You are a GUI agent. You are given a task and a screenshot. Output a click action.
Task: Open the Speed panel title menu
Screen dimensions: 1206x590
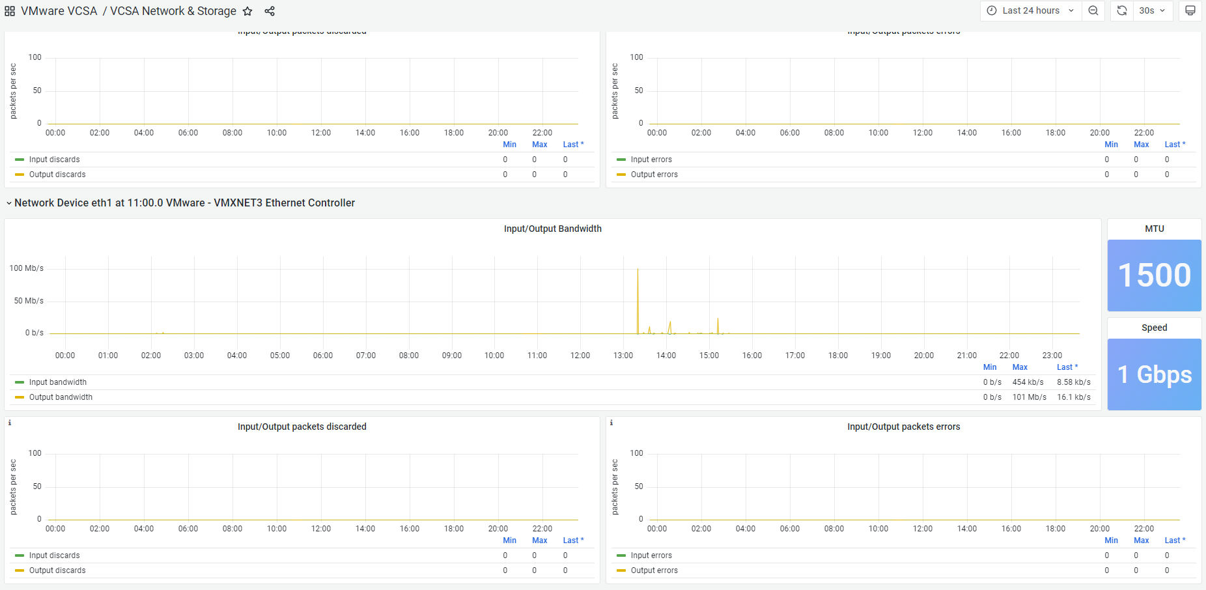(x=1155, y=328)
